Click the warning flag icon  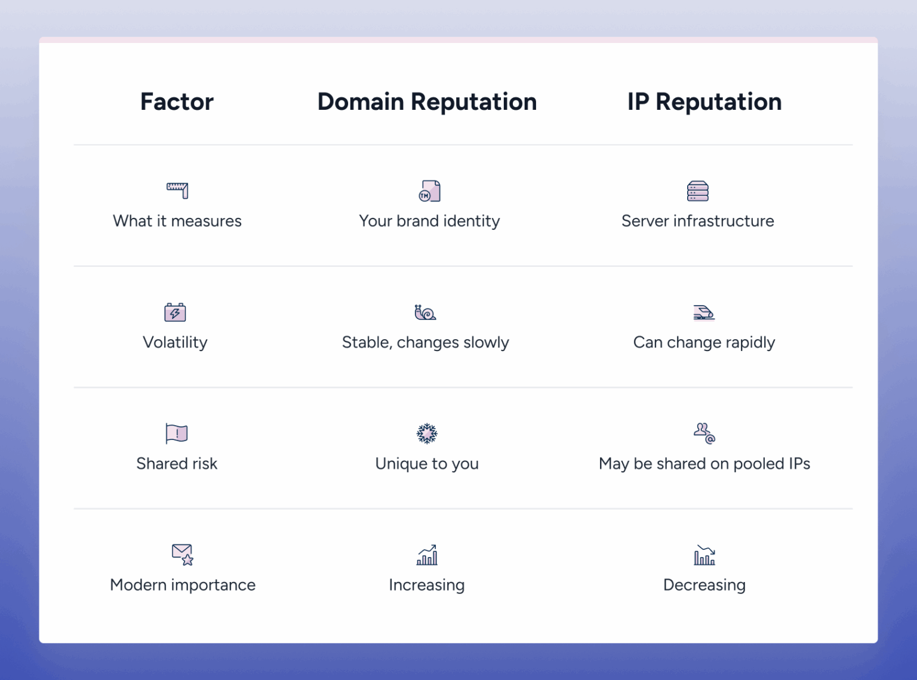[177, 433]
